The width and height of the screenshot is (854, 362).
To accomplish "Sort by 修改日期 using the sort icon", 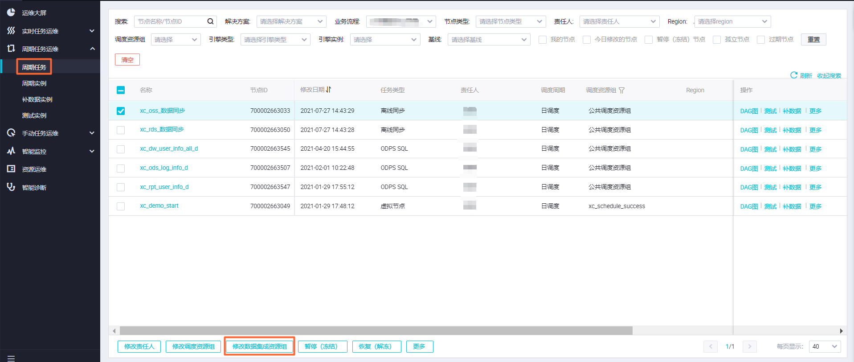I will tap(328, 90).
